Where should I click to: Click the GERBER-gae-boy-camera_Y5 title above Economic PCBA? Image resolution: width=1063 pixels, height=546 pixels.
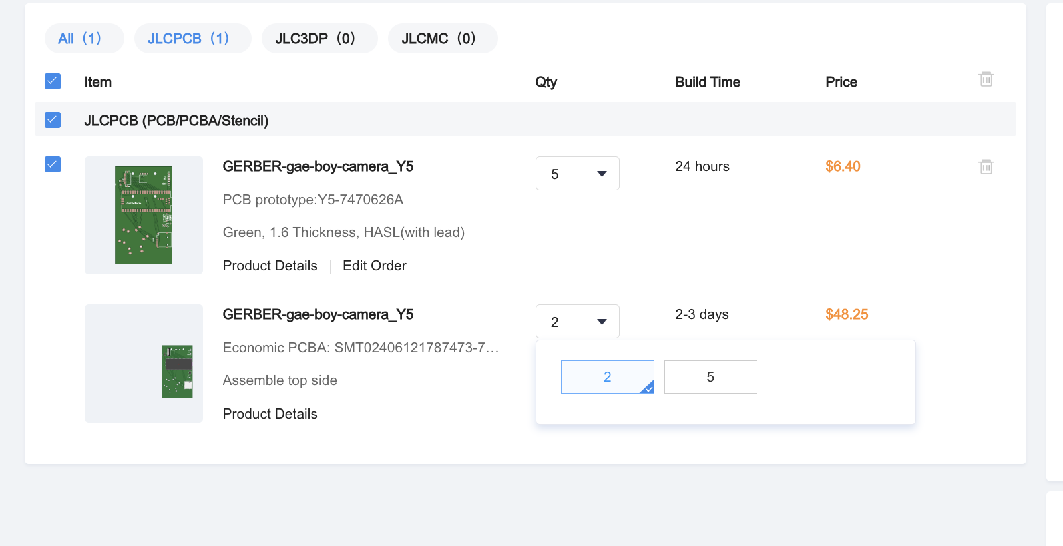pos(318,314)
